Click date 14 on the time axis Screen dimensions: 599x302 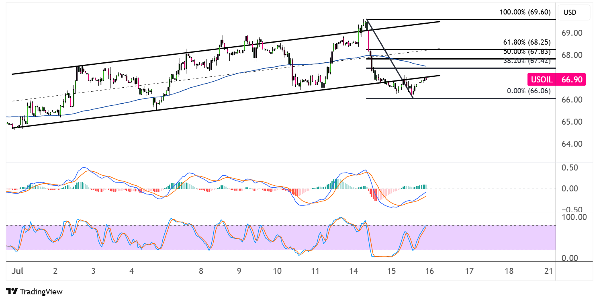click(x=354, y=271)
